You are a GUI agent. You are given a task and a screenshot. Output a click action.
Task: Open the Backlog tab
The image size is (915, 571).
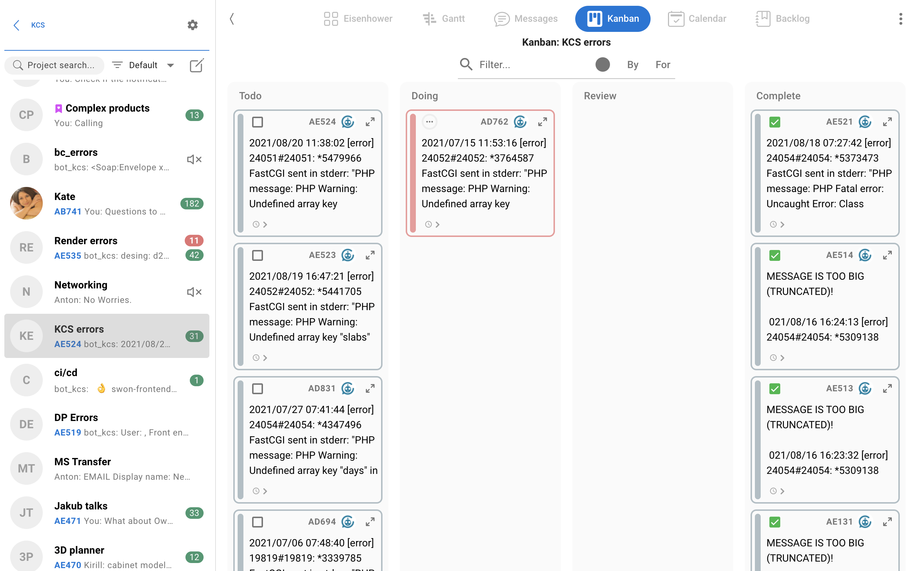782,18
